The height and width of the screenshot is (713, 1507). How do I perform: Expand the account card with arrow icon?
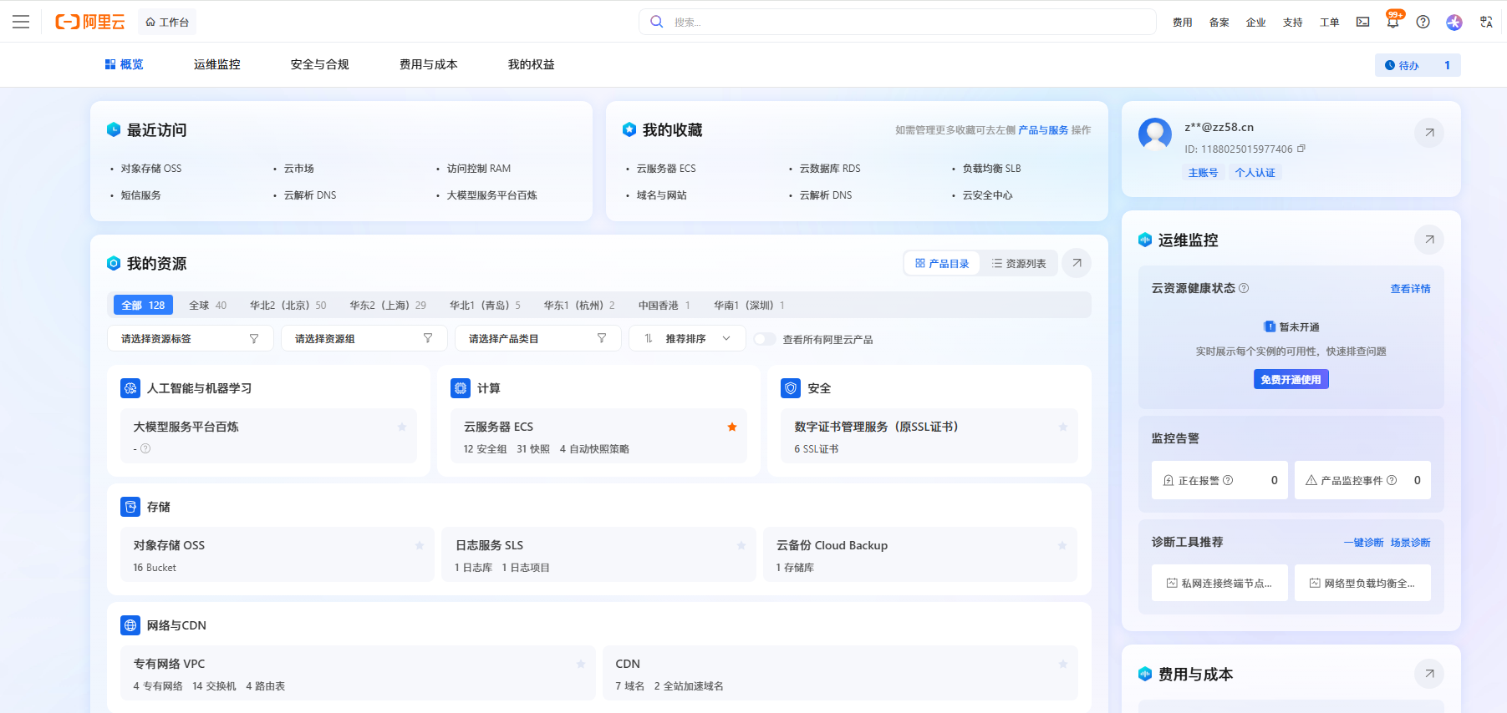(1429, 133)
